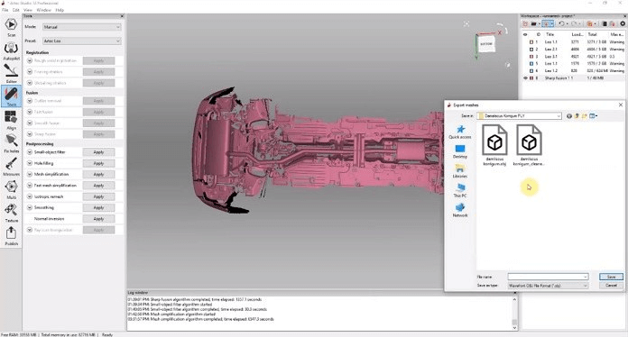628x337 pixels.
Task: Open the Scan panel icon
Action: 11,27
